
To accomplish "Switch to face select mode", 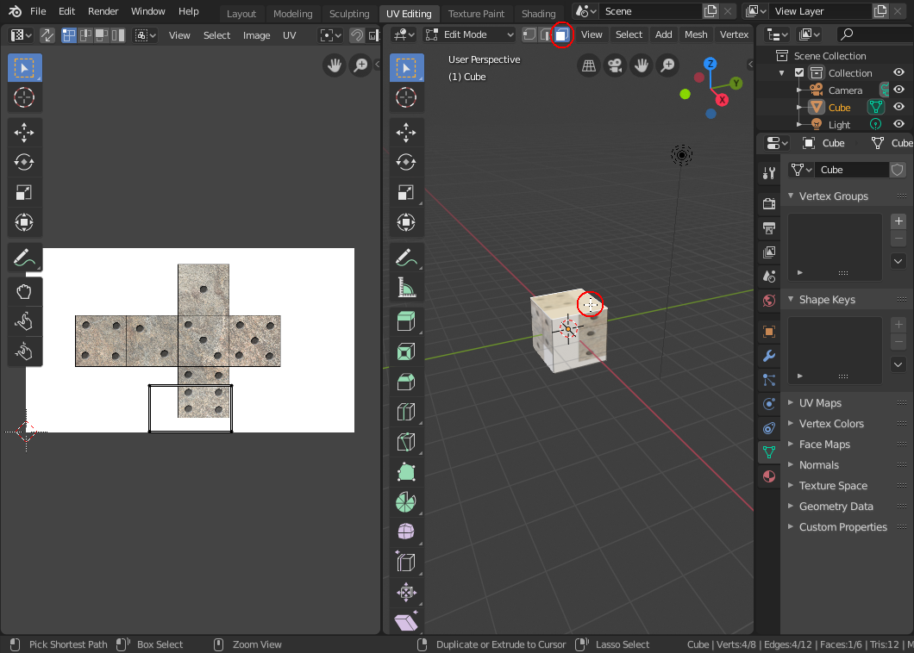I will coord(561,34).
